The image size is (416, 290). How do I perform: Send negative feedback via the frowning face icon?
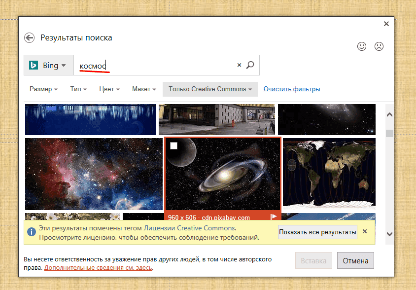point(379,46)
